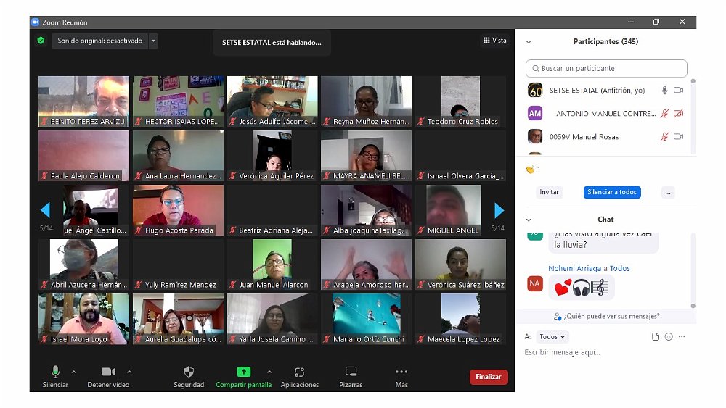This screenshot has width=726, height=408.
Task: Click the Más three-dots icon
Action: click(401, 372)
